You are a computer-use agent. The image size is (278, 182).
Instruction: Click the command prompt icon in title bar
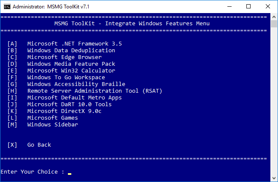coord(6,6)
